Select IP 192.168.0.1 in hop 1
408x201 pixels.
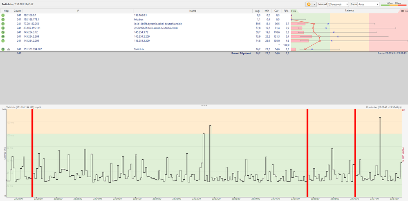coord(30,15)
